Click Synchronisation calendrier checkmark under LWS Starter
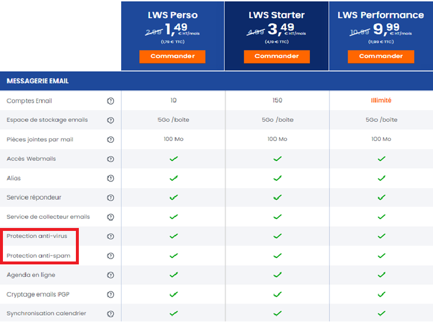The image size is (433, 322). [x=278, y=313]
